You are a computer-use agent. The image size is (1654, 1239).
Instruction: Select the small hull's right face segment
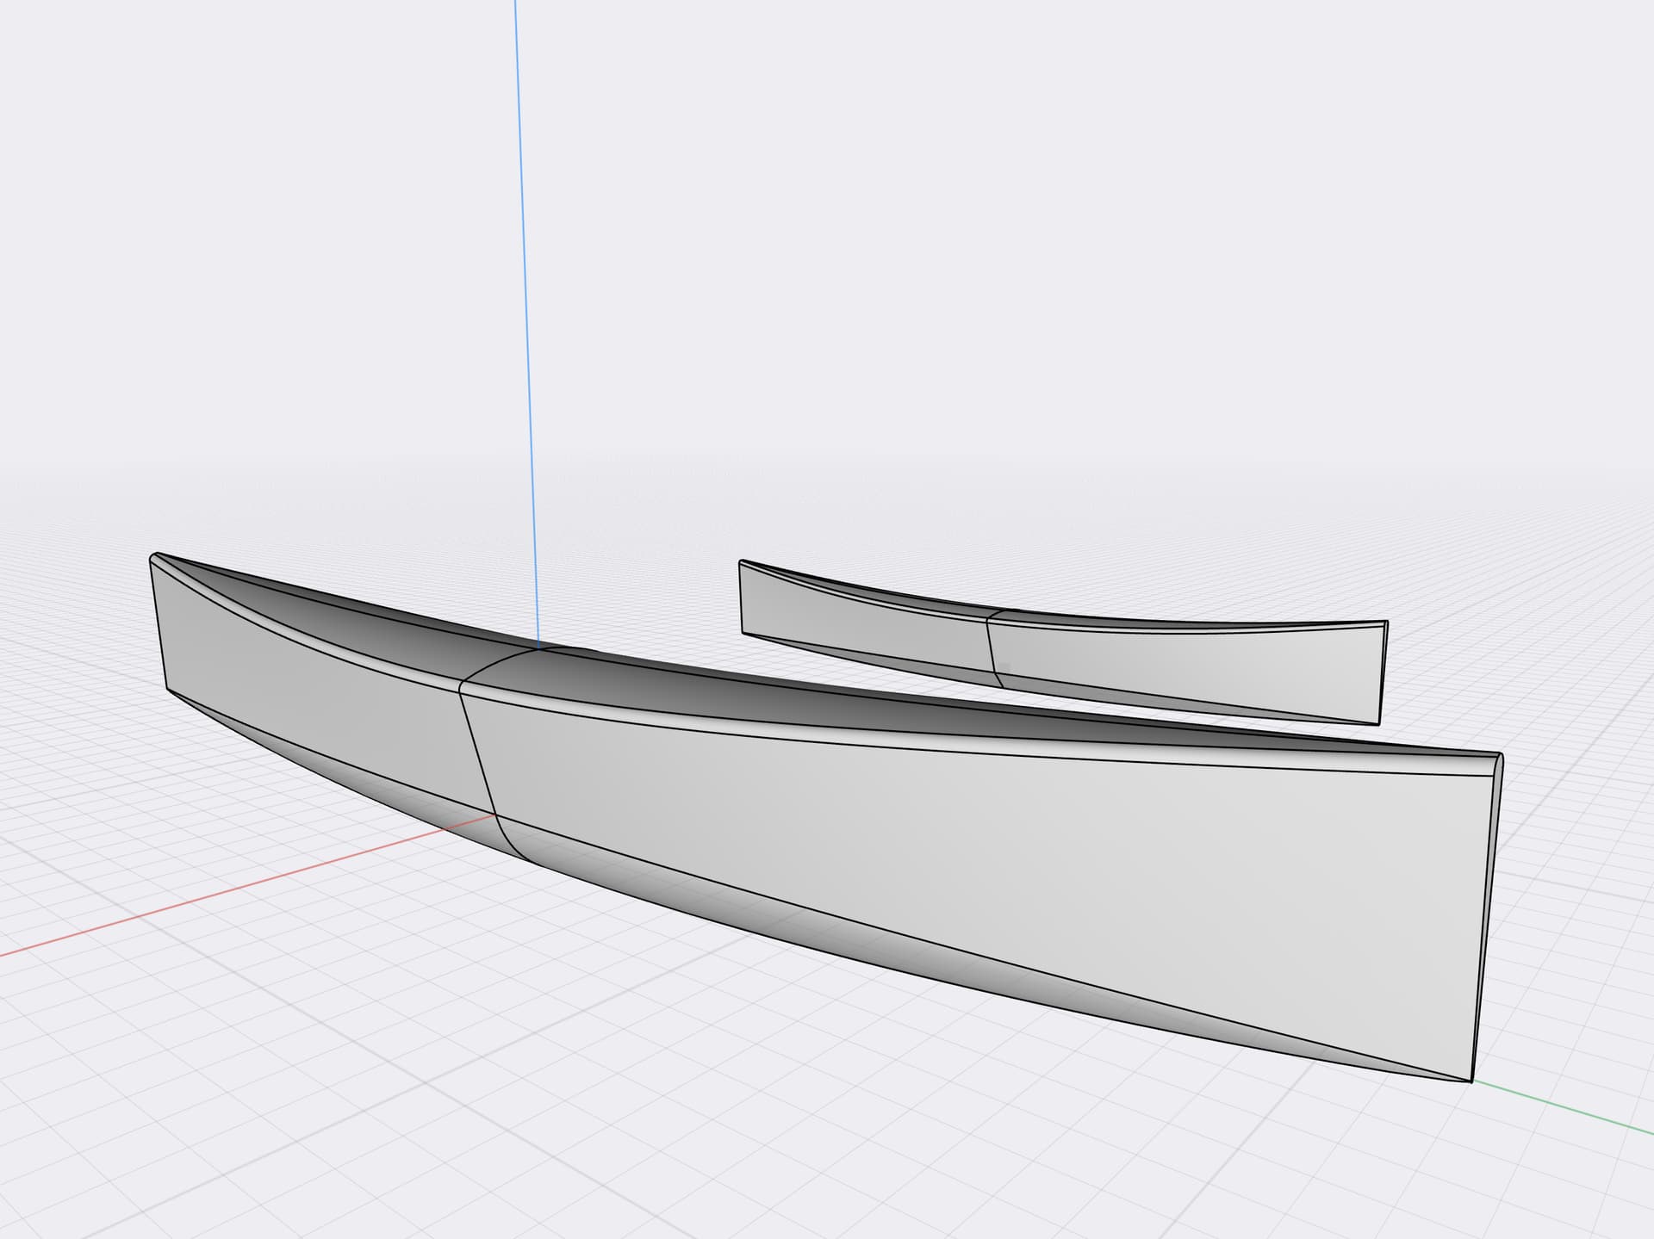(1189, 667)
